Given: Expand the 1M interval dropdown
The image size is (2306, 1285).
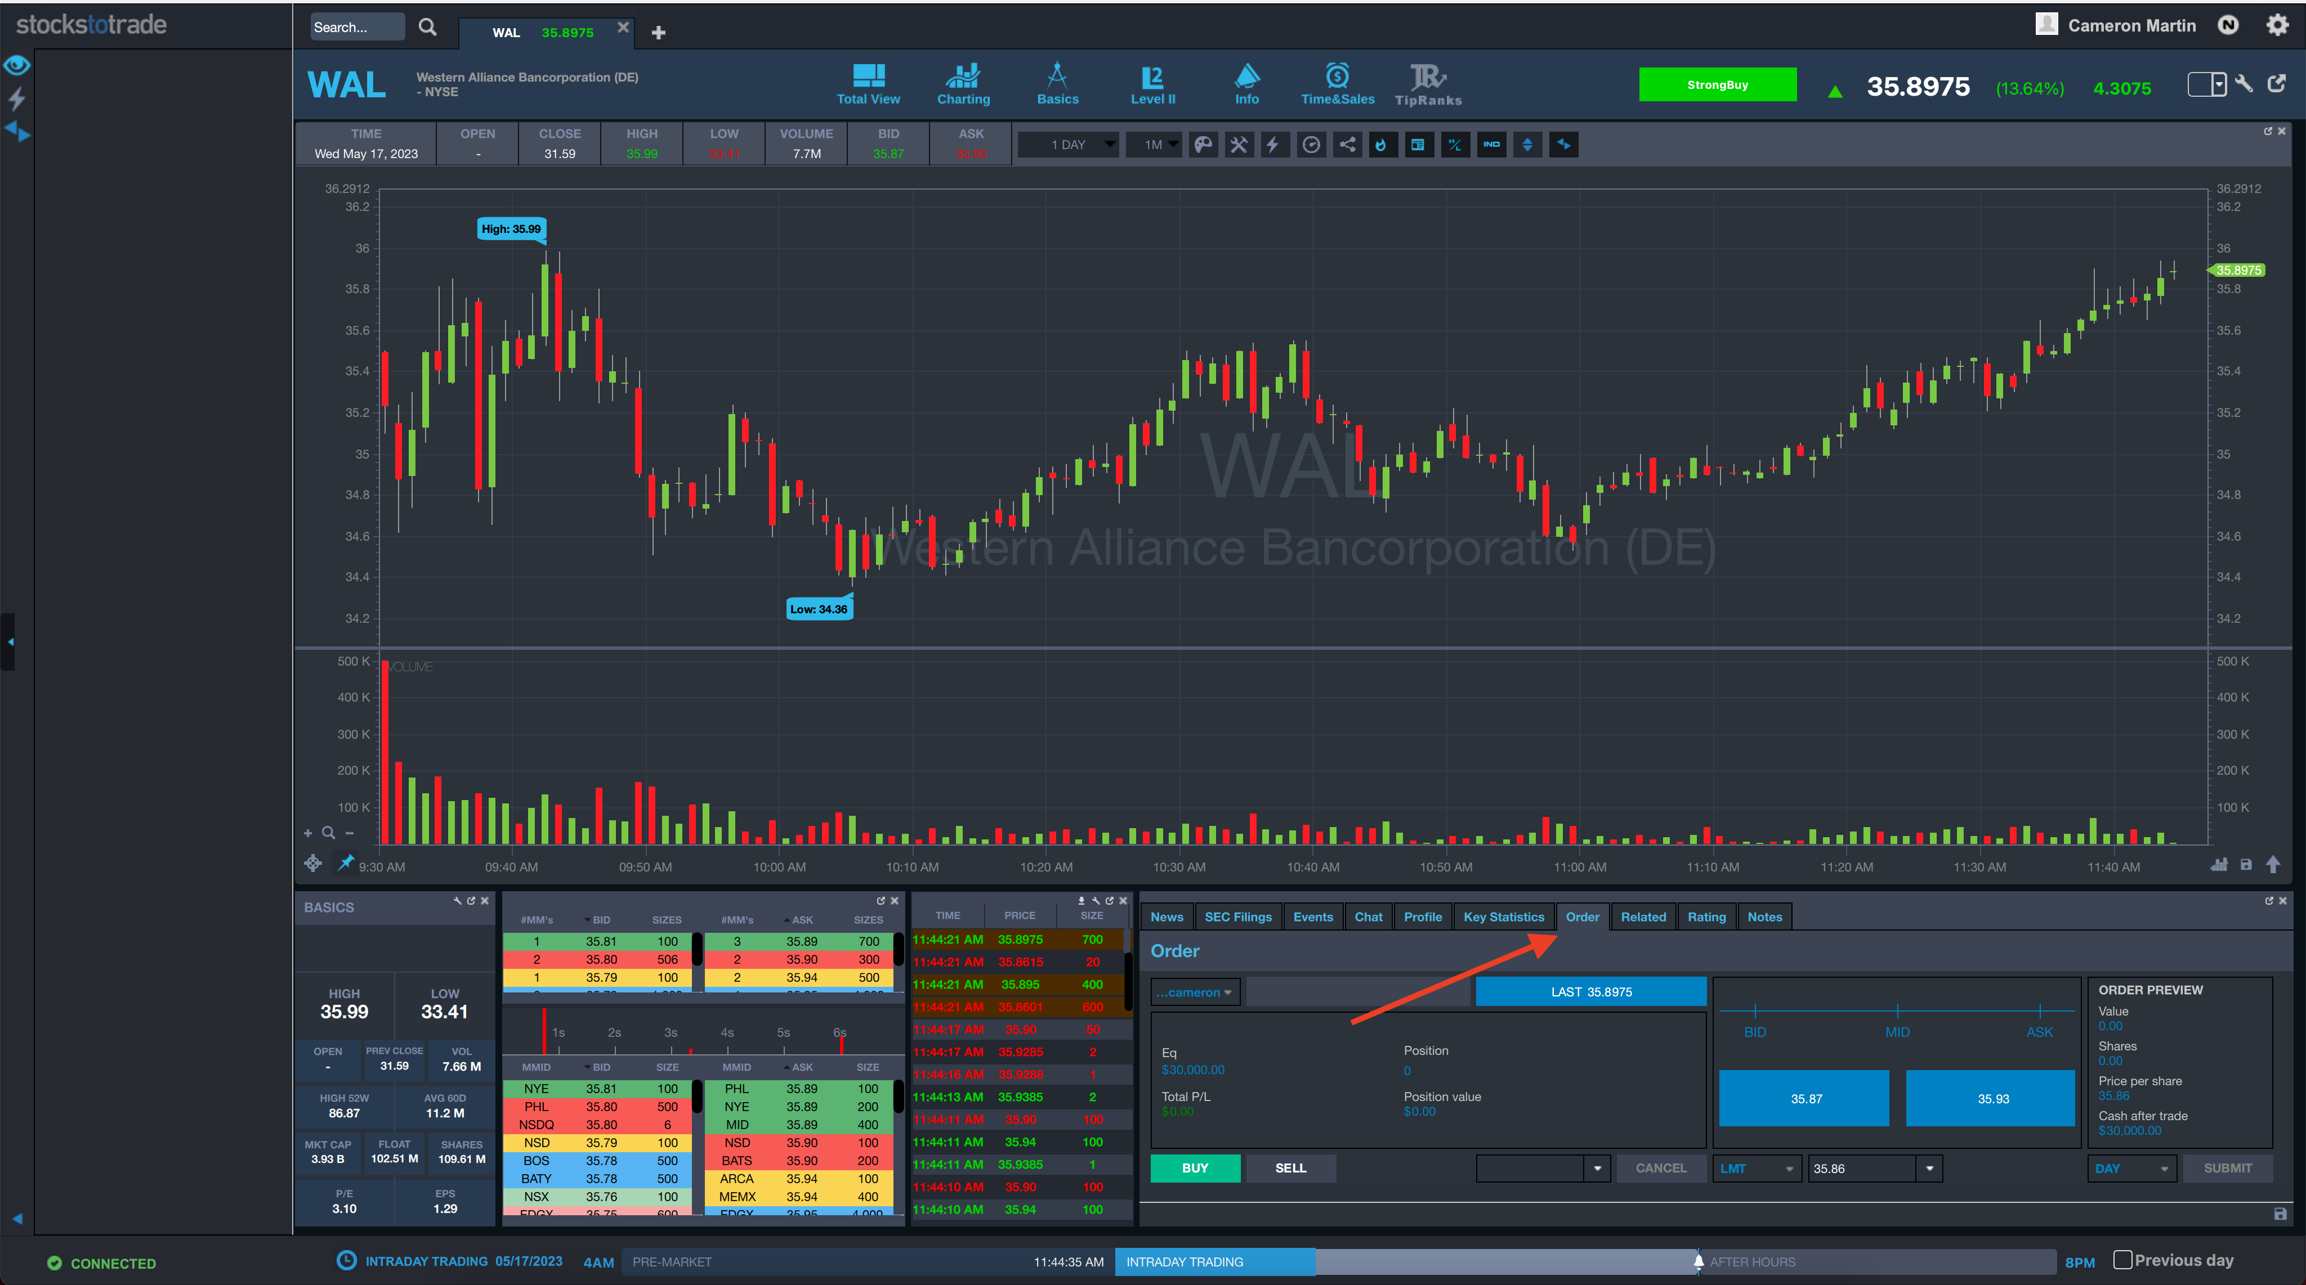Looking at the screenshot, I should [1155, 145].
